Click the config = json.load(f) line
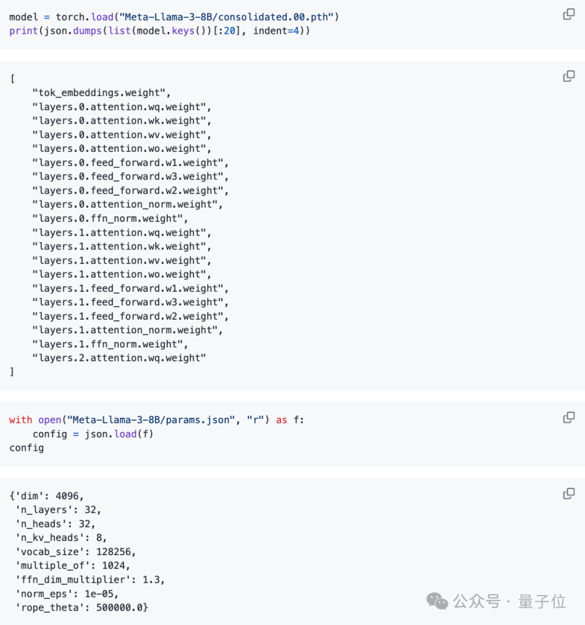 click(x=93, y=434)
